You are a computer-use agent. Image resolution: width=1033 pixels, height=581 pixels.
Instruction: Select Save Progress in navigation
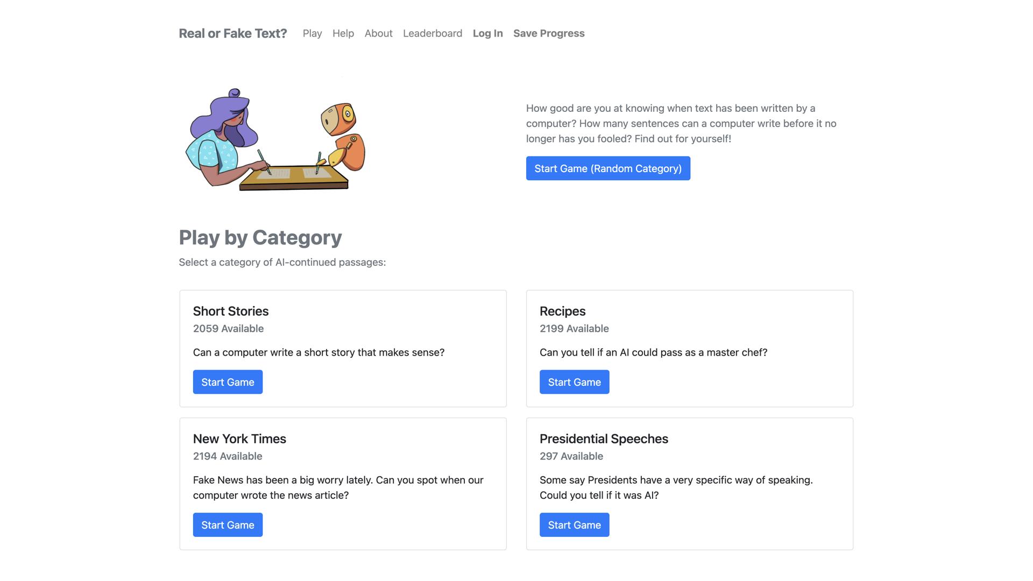(548, 33)
